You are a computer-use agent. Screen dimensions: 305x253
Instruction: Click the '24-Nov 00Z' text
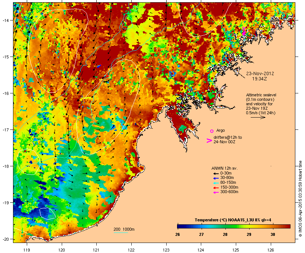224,142
